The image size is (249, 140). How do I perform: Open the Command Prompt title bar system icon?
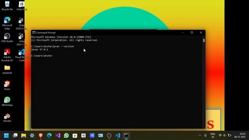pyautogui.click(x=34, y=33)
